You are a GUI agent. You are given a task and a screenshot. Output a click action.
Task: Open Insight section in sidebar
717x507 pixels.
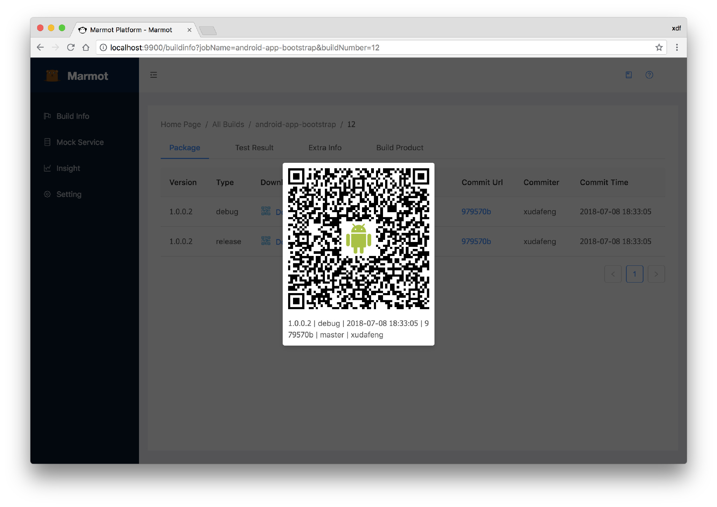click(69, 168)
